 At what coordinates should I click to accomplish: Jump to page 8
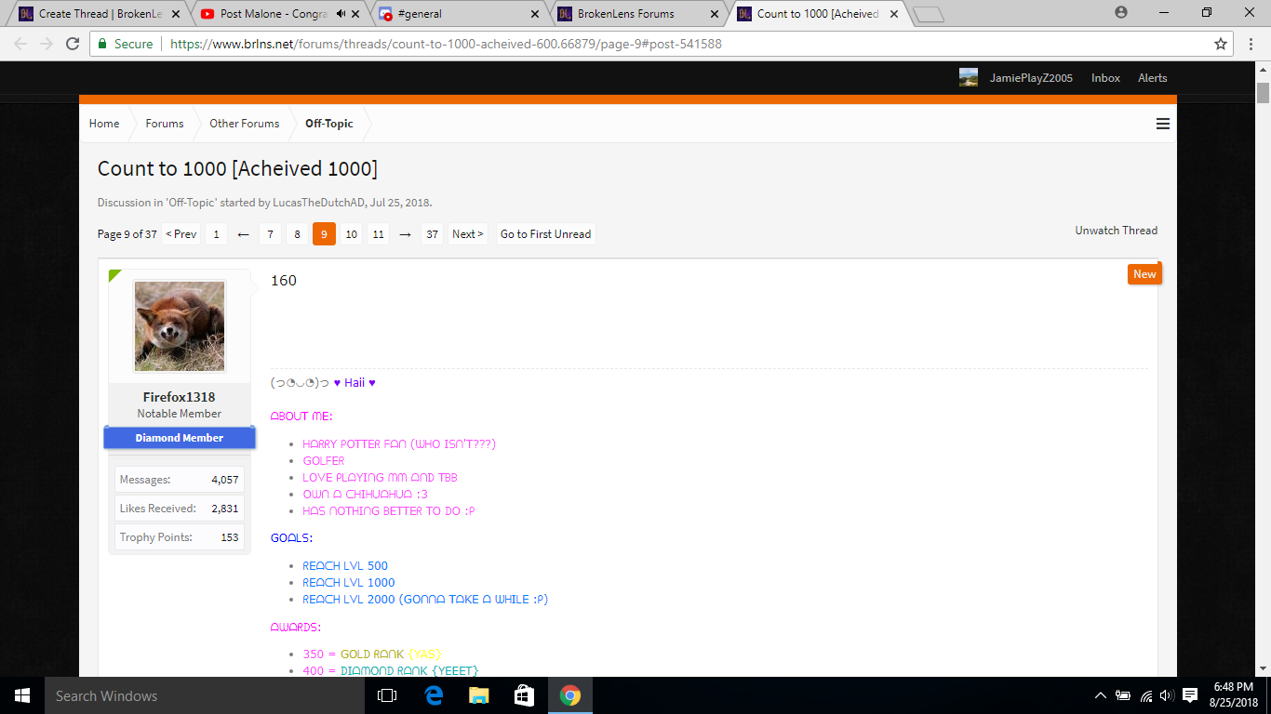(x=297, y=234)
